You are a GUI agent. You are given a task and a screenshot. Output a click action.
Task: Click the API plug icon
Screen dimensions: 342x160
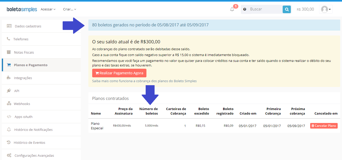click(9, 91)
